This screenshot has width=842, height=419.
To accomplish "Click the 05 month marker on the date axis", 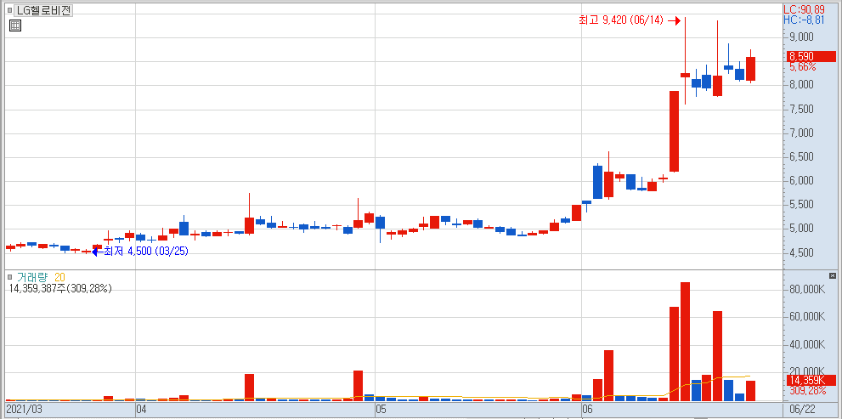I will click(x=381, y=410).
